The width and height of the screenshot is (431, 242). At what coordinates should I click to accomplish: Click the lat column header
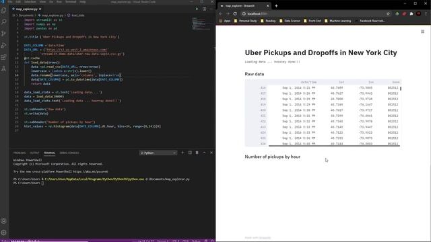tap(341, 82)
